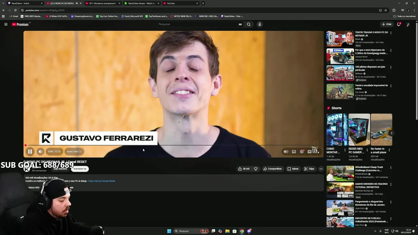Go back with the browser back arrow
This screenshot has width=418, height=235.
pyautogui.click(x=4, y=10)
